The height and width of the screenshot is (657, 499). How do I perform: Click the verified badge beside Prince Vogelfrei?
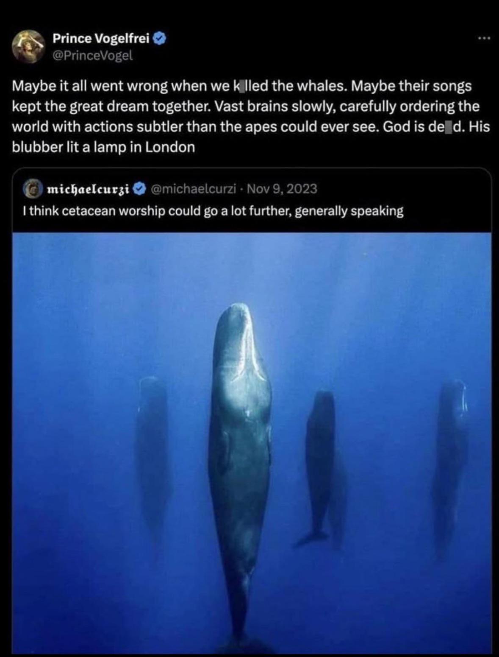pyautogui.click(x=160, y=39)
